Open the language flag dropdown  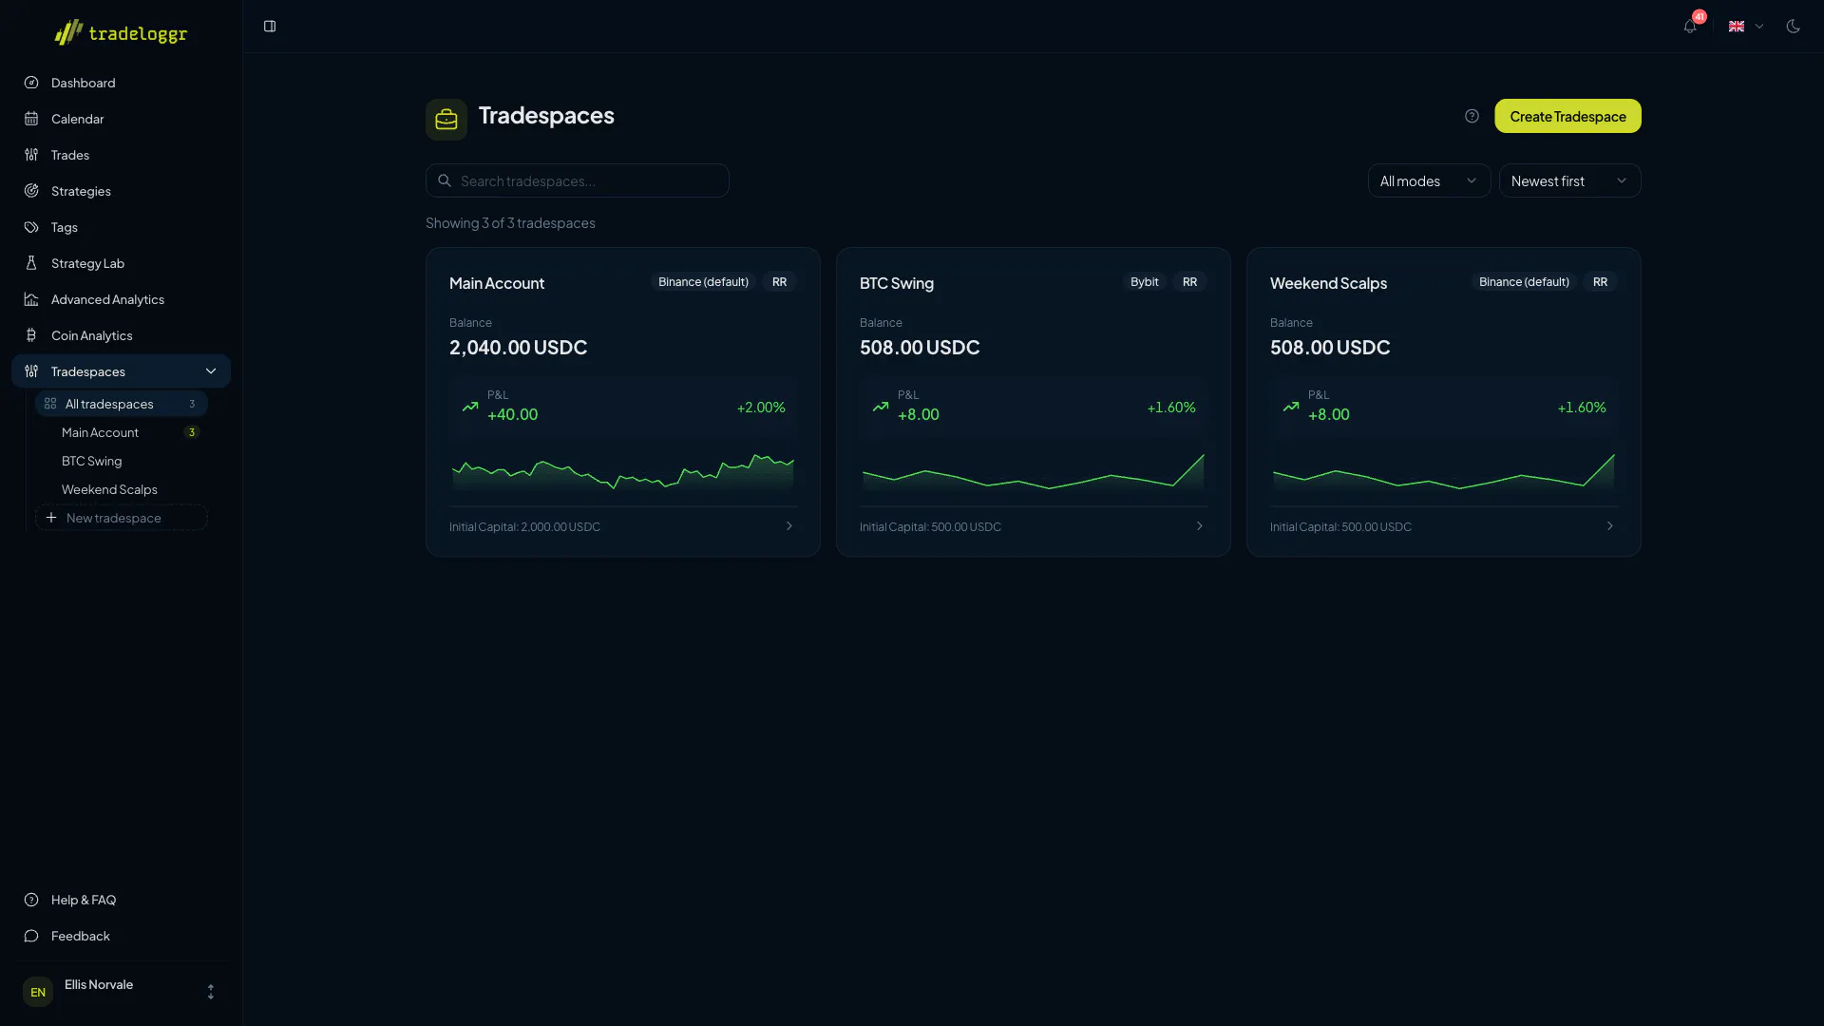pos(1745,27)
